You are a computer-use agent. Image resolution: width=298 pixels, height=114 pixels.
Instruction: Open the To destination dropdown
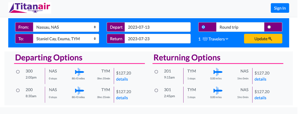(x=66, y=39)
